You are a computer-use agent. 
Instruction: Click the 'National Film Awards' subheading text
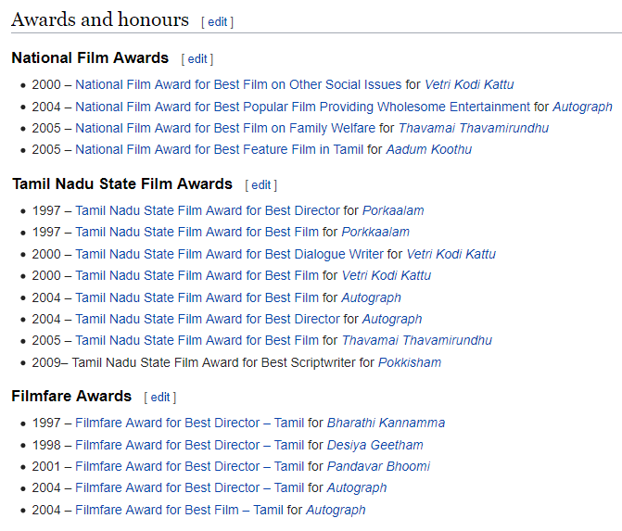pos(90,58)
